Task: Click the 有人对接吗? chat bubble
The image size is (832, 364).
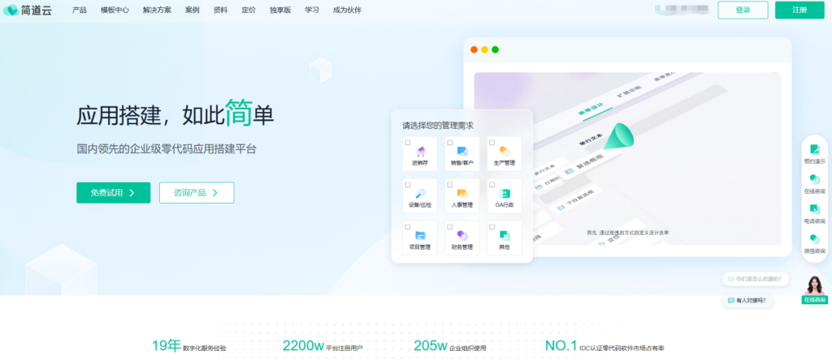Action: 747,301
